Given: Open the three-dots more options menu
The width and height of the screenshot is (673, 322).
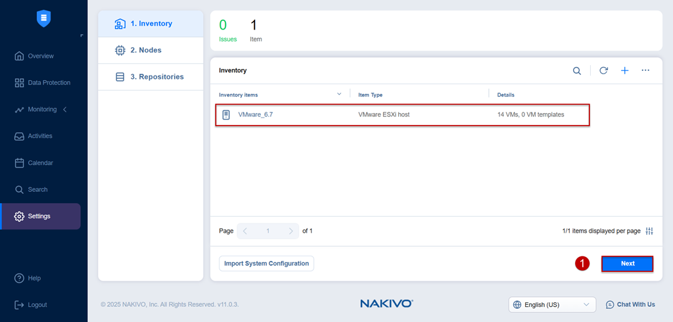Looking at the screenshot, I should [645, 70].
